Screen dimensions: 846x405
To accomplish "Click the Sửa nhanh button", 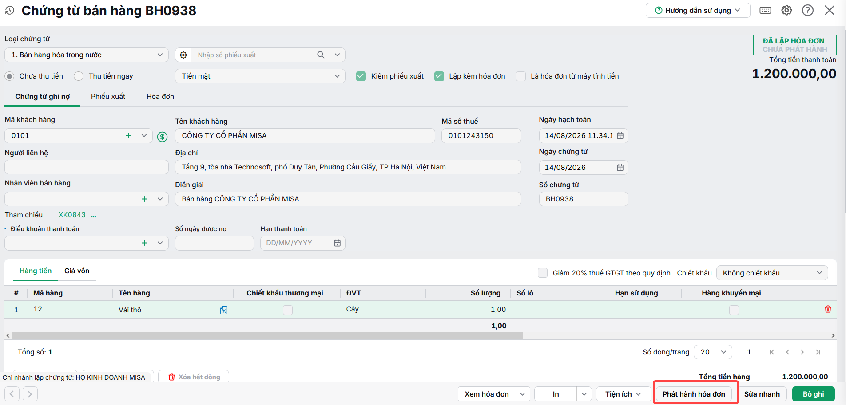I will (x=762, y=394).
